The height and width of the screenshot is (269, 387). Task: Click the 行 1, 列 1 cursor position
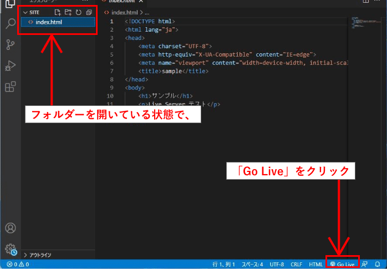point(224,265)
